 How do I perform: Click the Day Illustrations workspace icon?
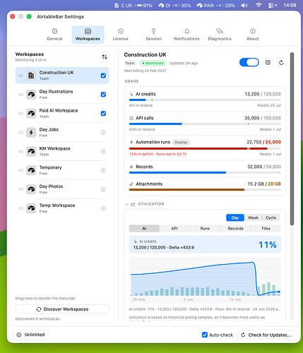pyautogui.click(x=31, y=95)
